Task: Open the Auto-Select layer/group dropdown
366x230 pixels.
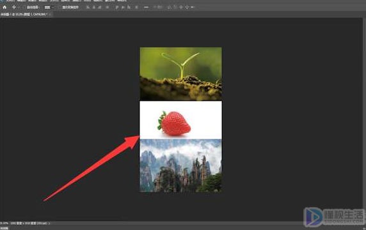Action: 49,8
